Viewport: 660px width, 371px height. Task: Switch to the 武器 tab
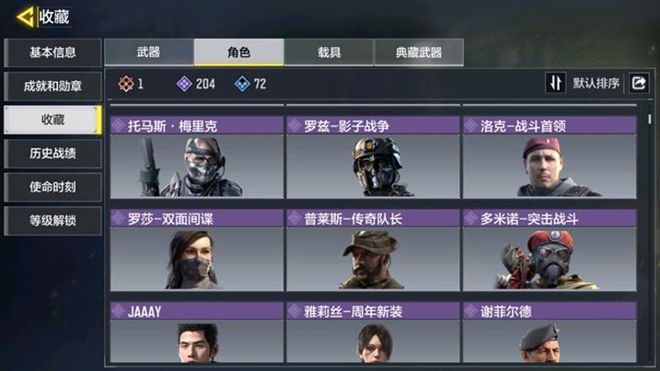click(x=149, y=52)
